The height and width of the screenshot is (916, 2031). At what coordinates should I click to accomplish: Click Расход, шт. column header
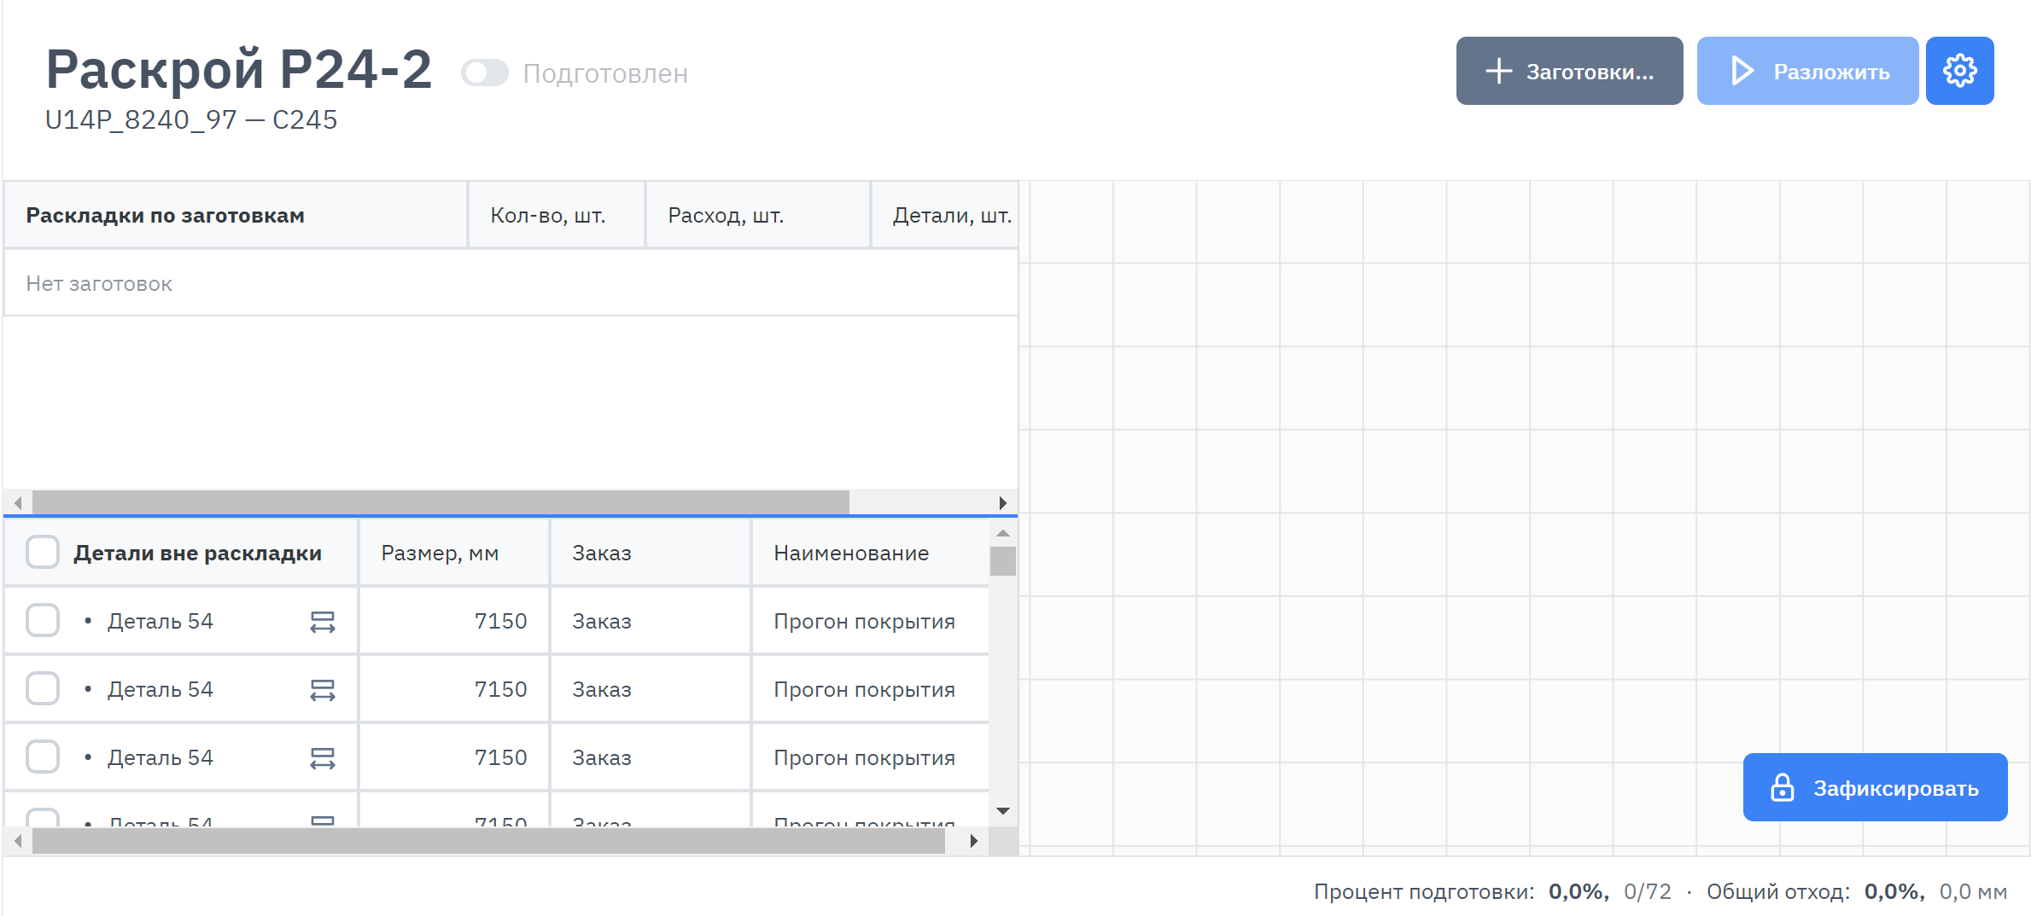[x=758, y=215]
